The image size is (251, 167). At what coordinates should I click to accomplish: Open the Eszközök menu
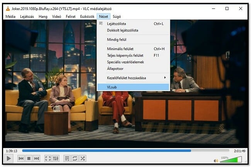click(x=87, y=17)
